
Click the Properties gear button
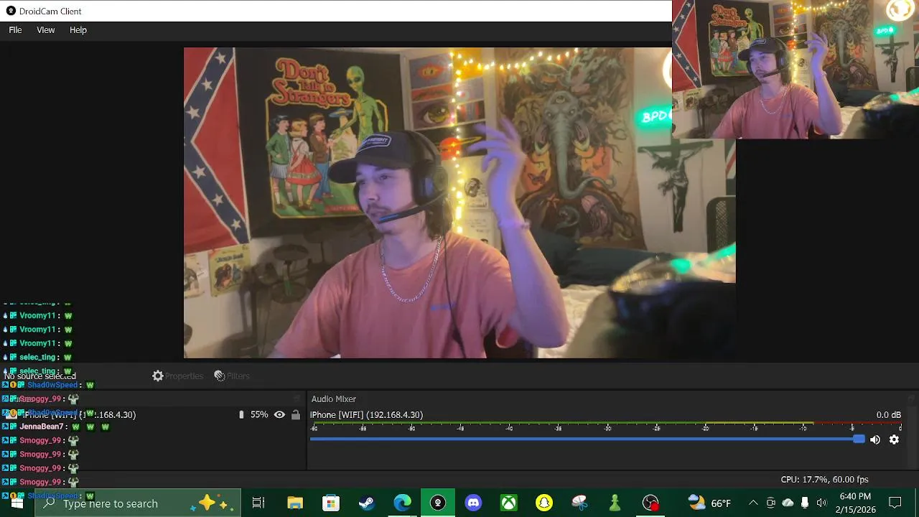(x=177, y=376)
